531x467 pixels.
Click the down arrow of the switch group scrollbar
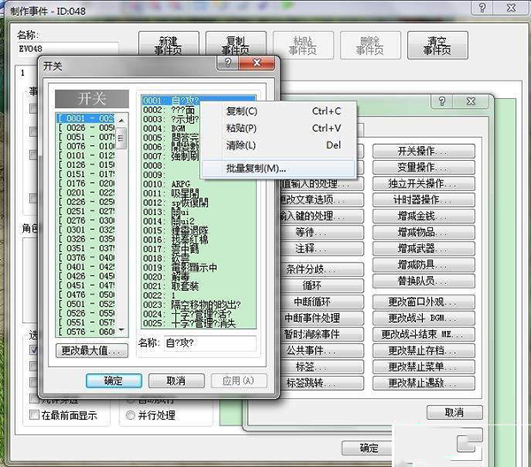pos(121,330)
